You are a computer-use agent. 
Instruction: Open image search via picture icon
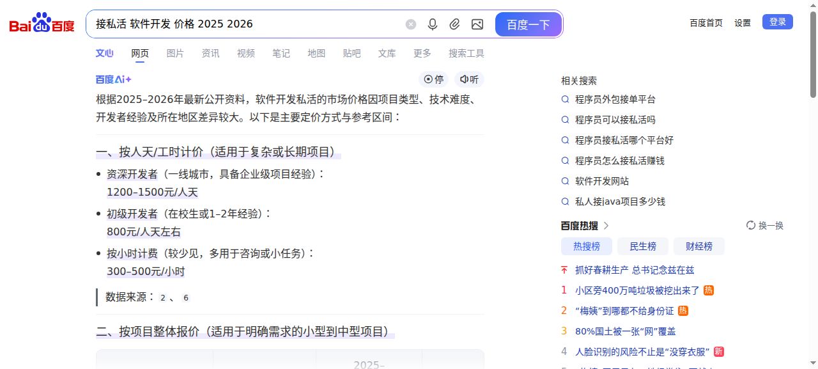tap(477, 24)
